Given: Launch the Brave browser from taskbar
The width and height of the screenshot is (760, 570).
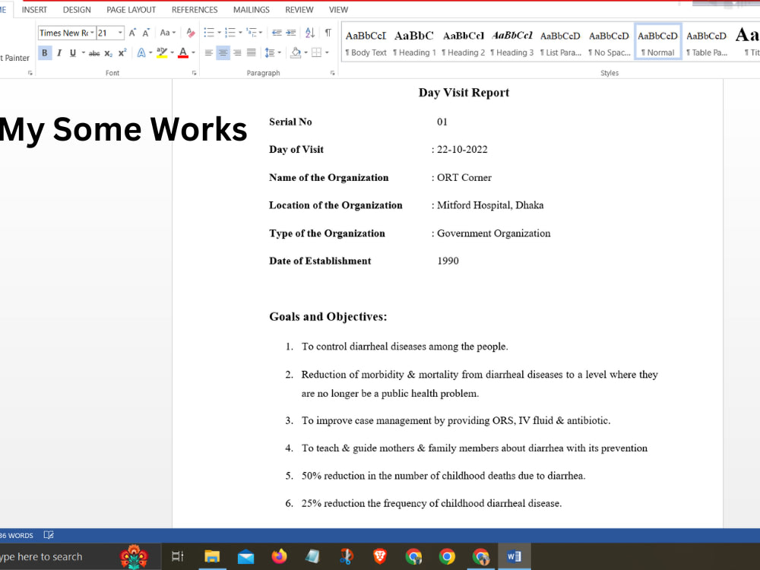Looking at the screenshot, I should point(380,556).
